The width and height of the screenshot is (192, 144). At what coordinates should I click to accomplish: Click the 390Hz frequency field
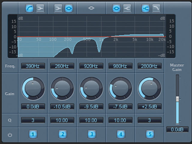point(33,66)
